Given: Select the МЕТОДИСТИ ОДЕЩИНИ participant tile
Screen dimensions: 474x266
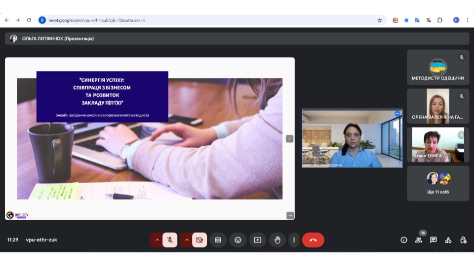Looking at the screenshot, I should 437,67.
